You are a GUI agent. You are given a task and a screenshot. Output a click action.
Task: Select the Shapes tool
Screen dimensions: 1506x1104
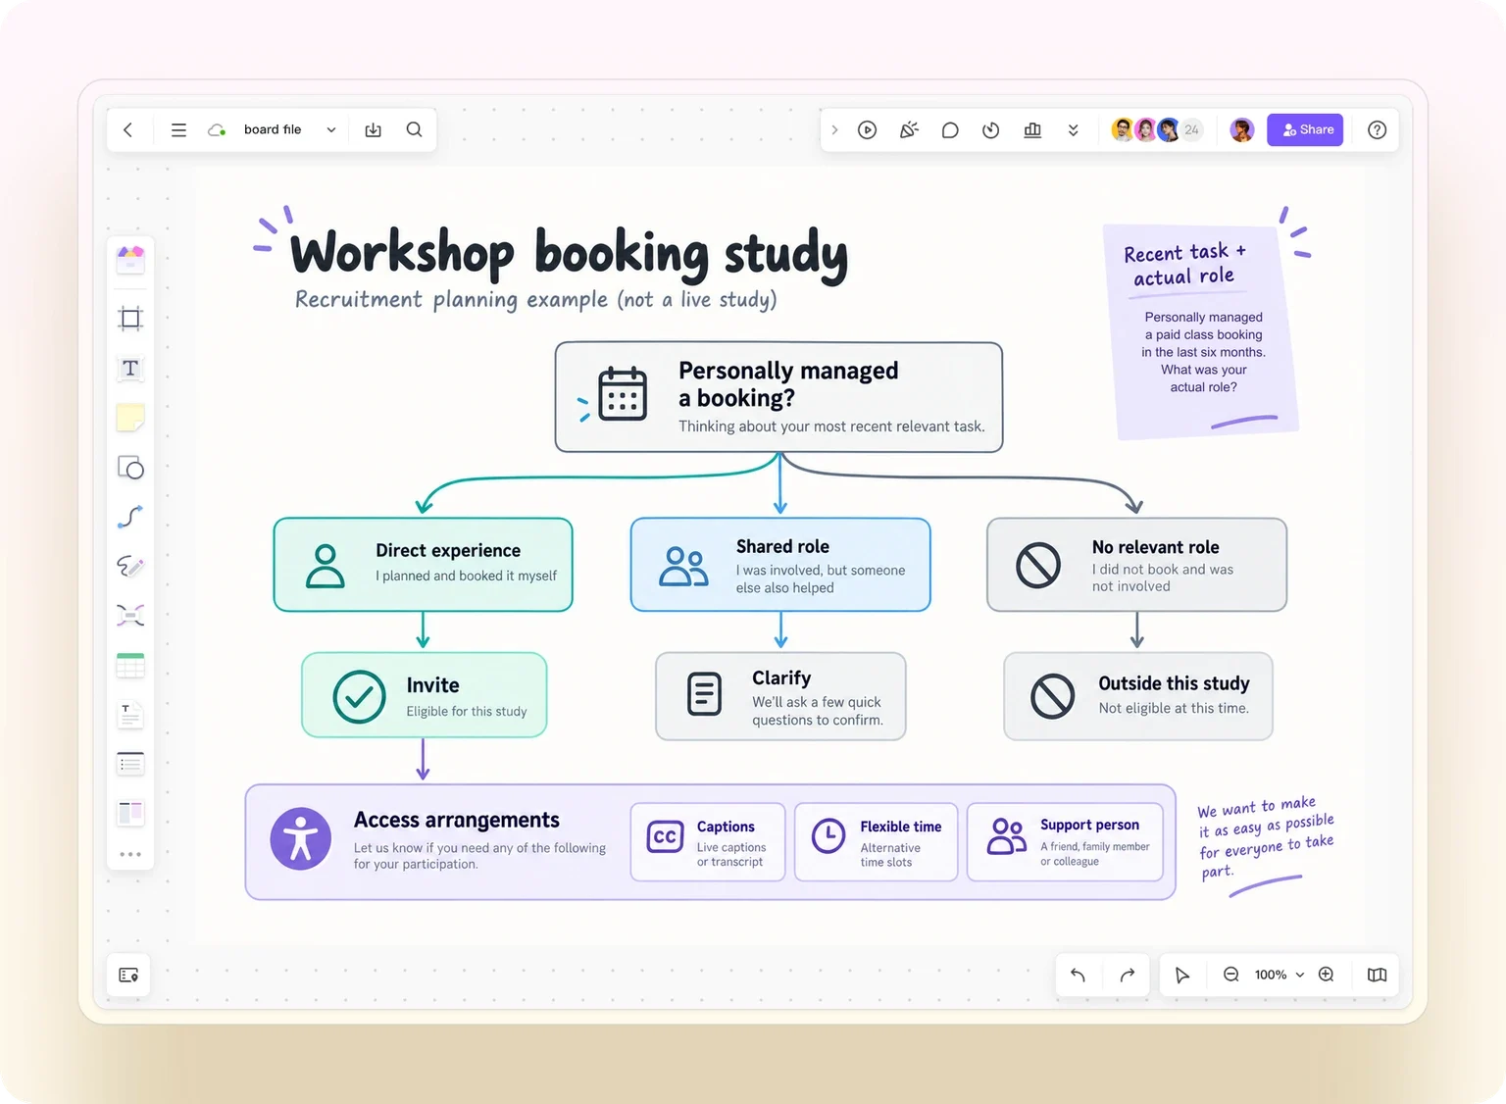point(130,468)
